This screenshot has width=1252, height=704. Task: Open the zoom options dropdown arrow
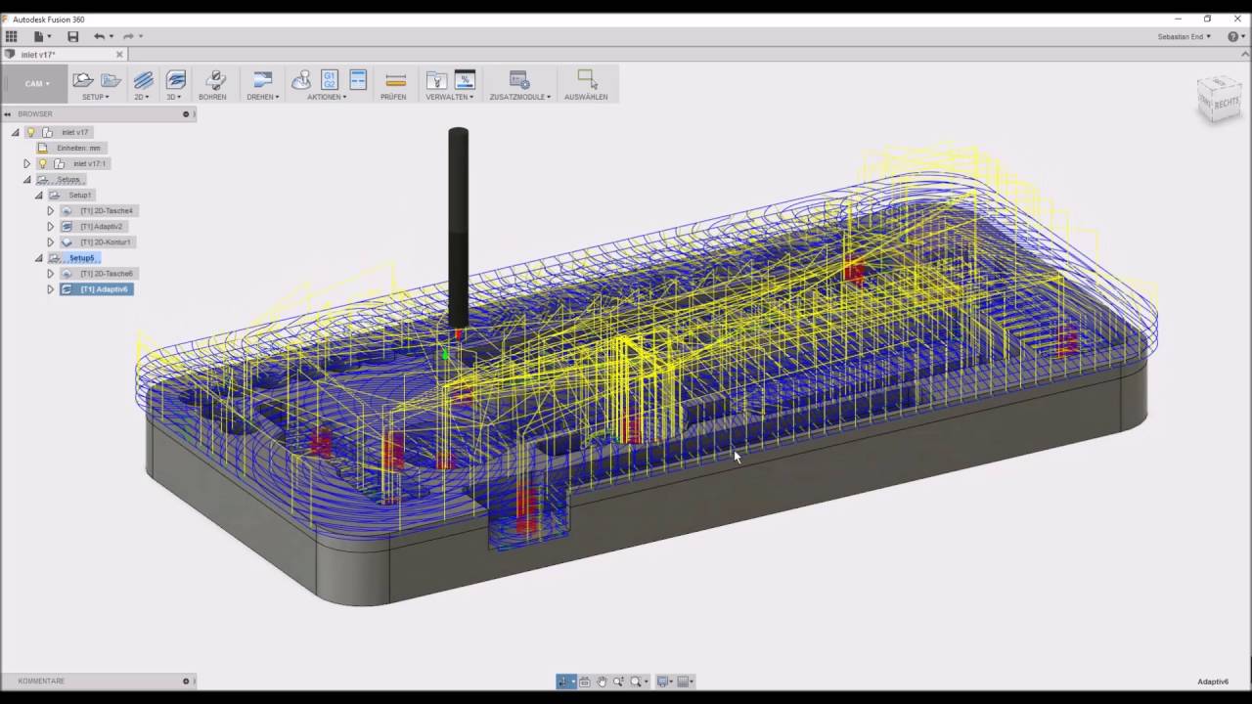(x=646, y=682)
